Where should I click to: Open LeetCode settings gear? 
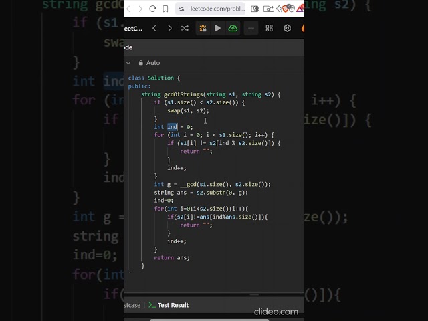pyautogui.click(x=287, y=28)
